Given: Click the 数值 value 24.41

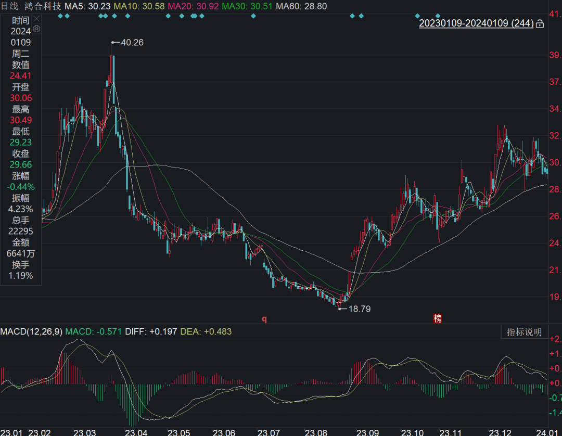Looking at the screenshot, I should pyautogui.click(x=20, y=76).
